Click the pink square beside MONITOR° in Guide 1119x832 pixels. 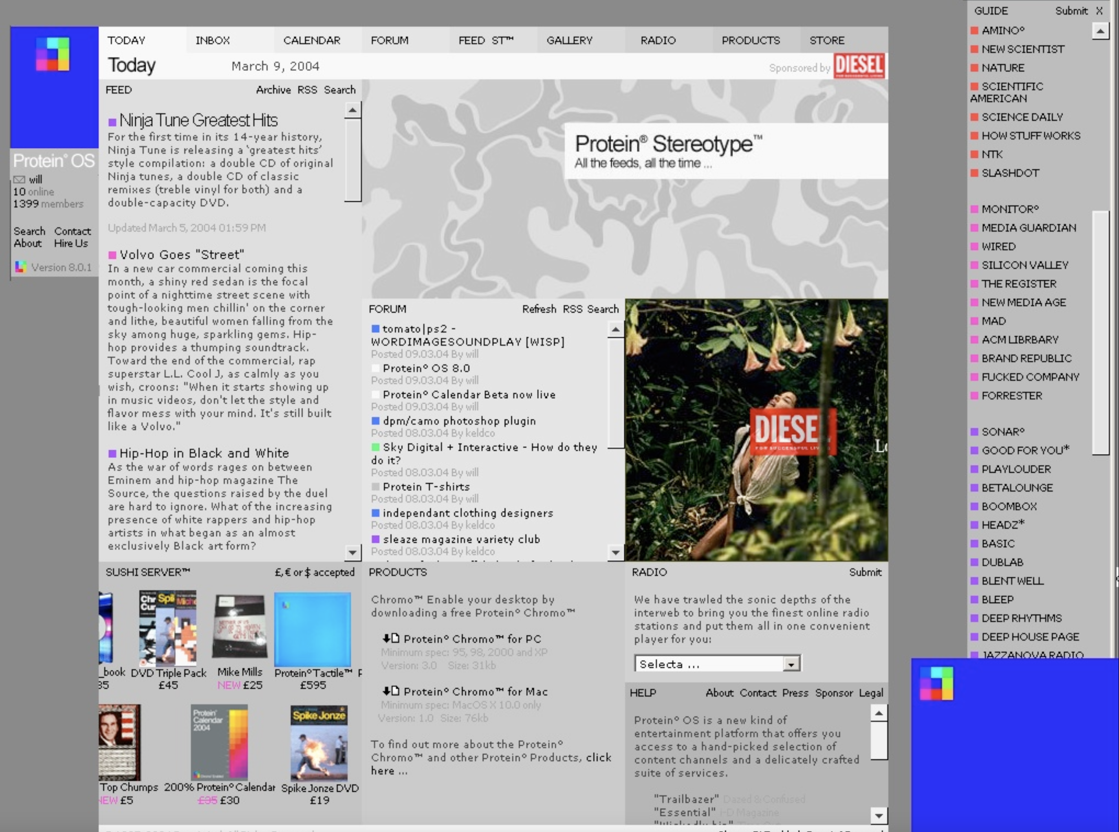tap(974, 209)
